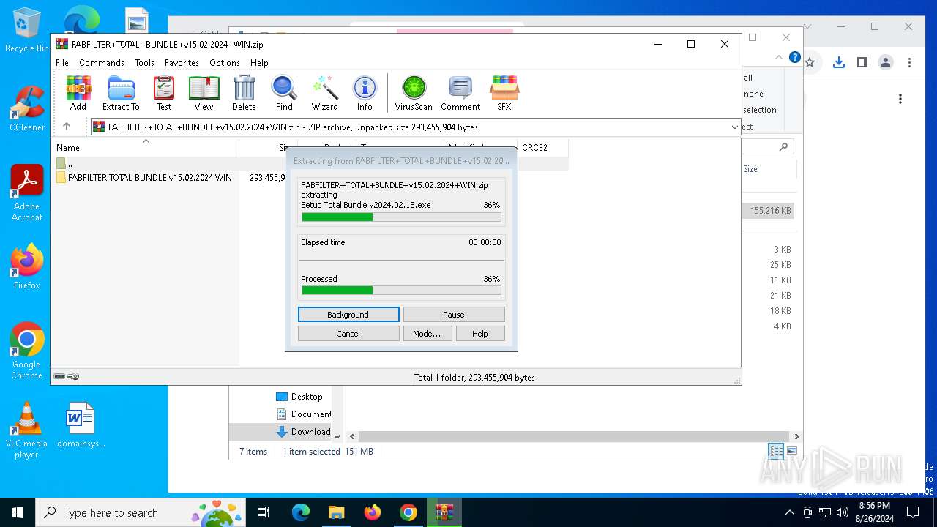
Task: Toggle the Chrome side panel icon
Action: [x=862, y=63]
